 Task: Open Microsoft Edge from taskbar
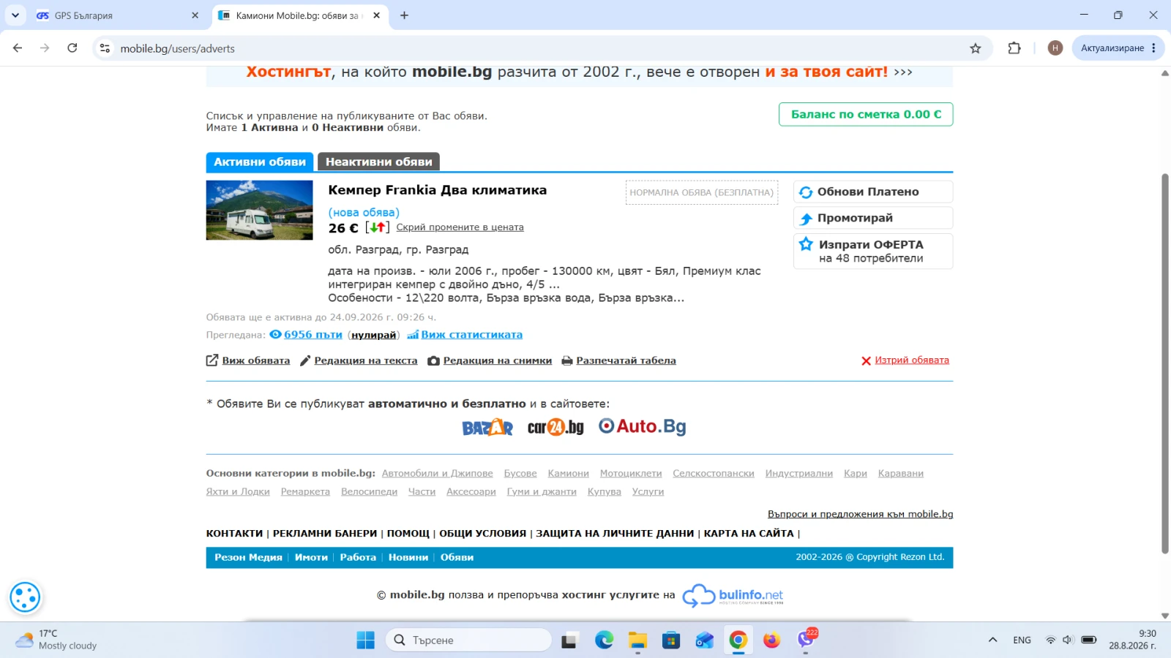[x=604, y=640]
